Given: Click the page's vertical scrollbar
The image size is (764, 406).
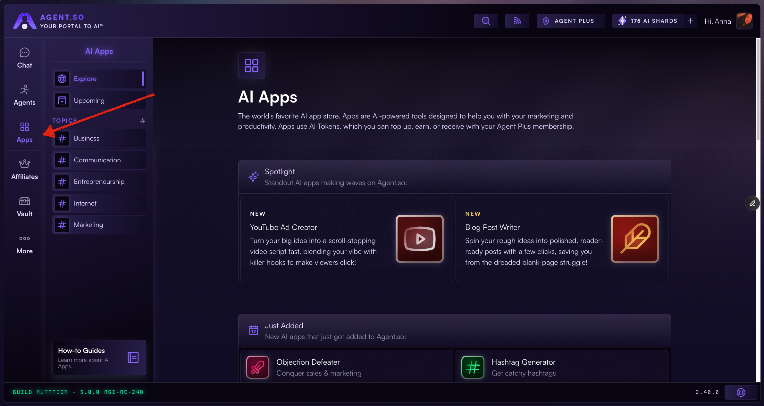Looking at the screenshot, I should point(758,90).
